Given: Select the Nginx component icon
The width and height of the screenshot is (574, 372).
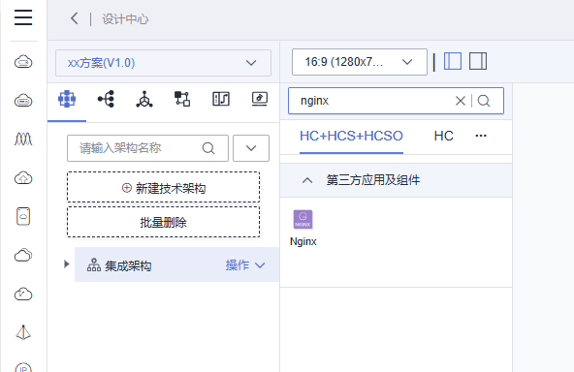Looking at the screenshot, I should click(303, 219).
